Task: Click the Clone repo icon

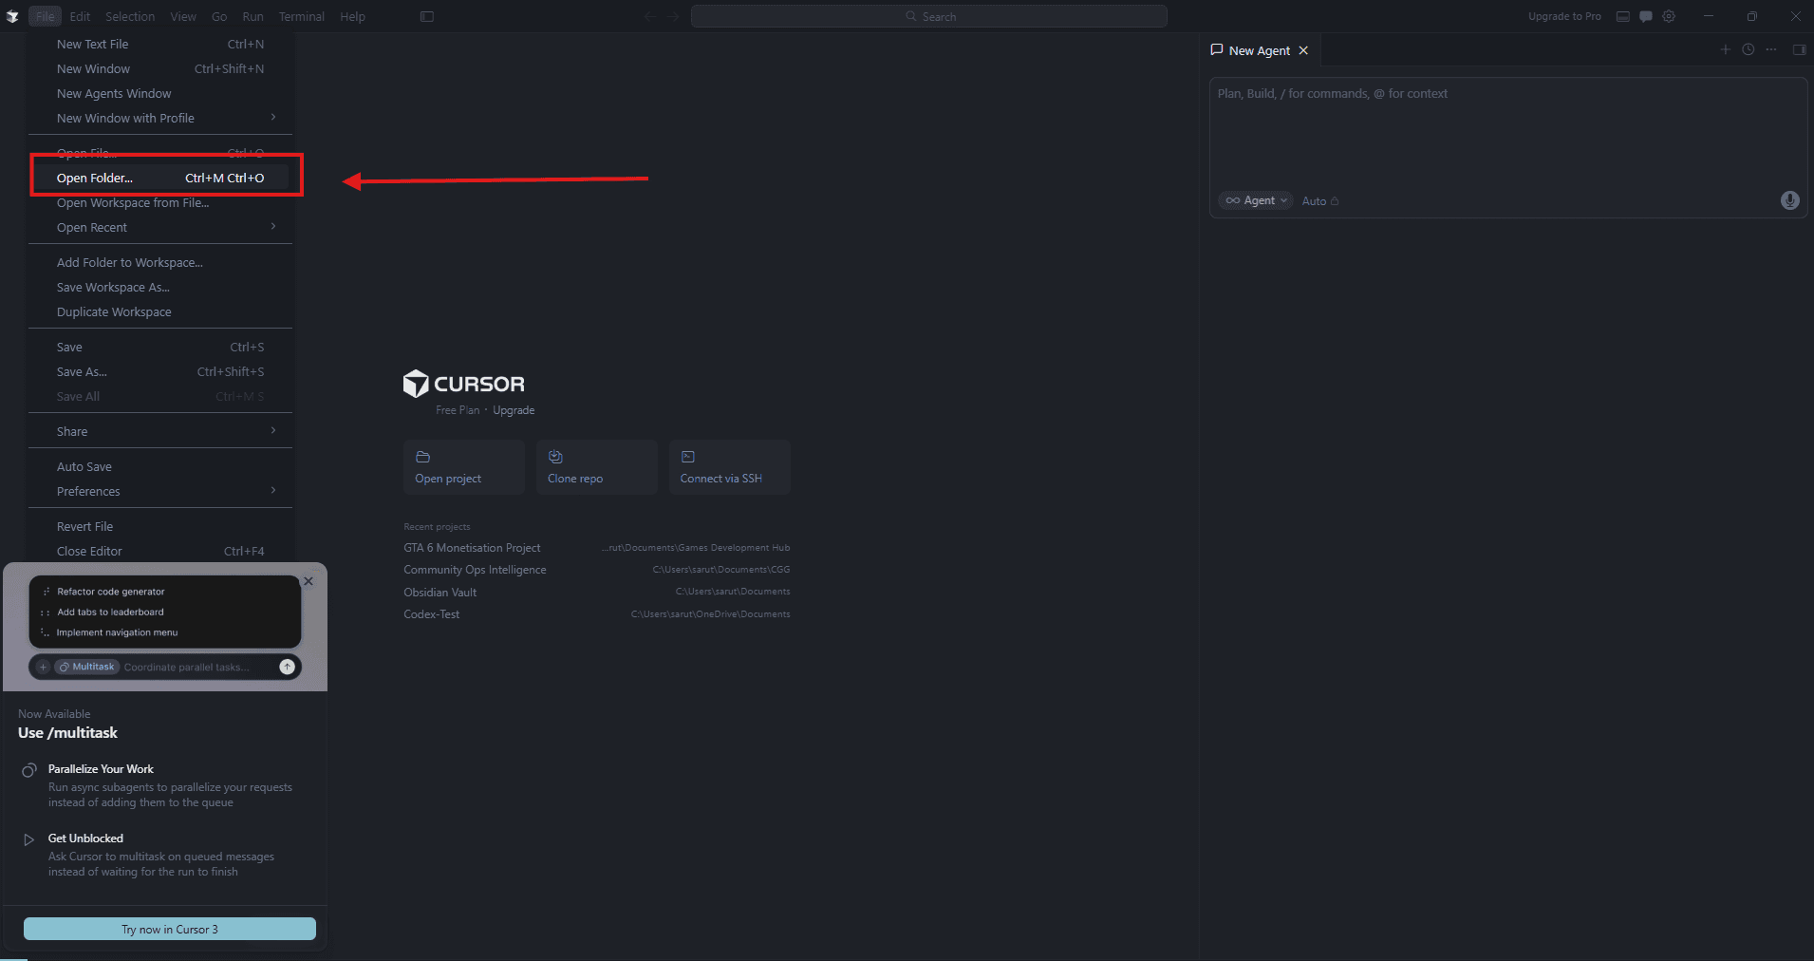Action: (555, 457)
